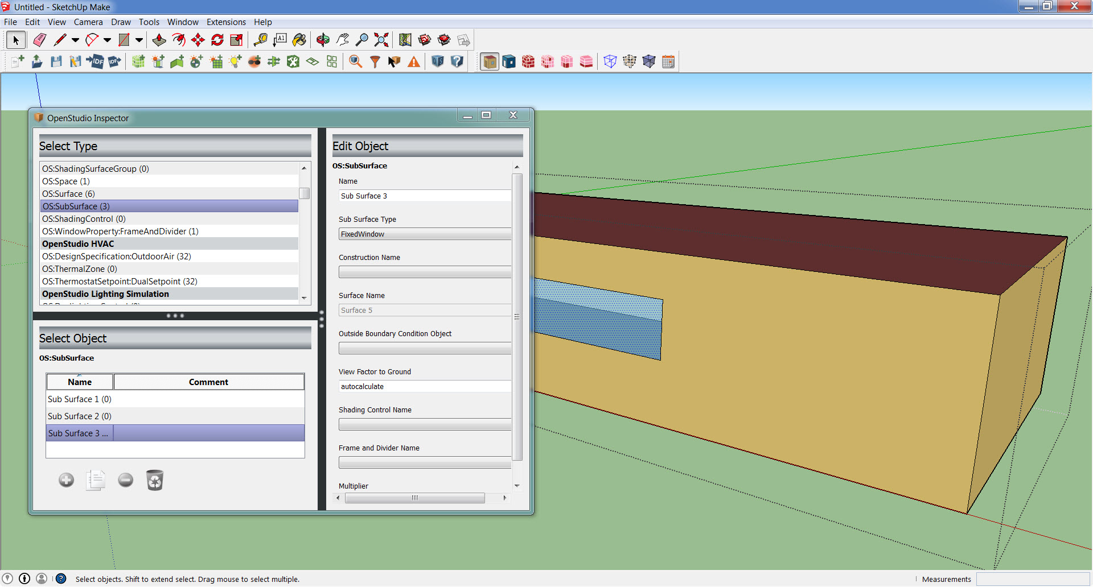Activate the Tape Measure tool
This screenshot has height=587, width=1093.
coord(261,40)
